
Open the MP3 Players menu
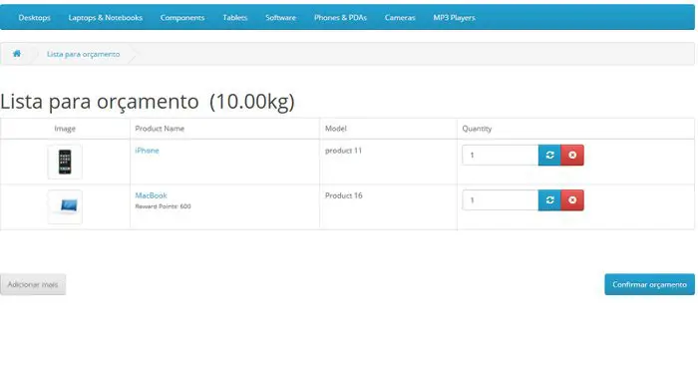[x=455, y=18]
